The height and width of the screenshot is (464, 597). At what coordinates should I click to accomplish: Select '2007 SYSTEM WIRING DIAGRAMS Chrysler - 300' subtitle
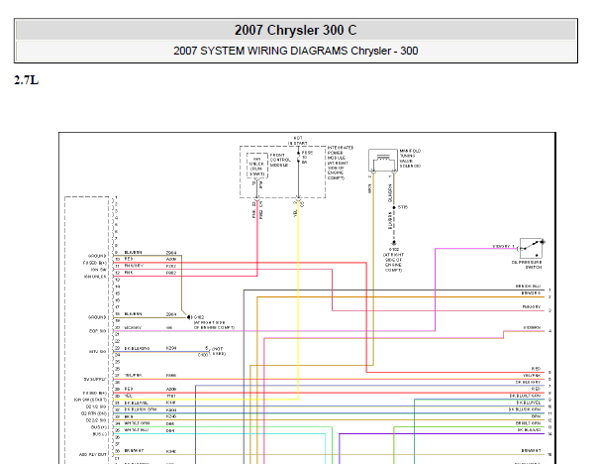pos(295,51)
